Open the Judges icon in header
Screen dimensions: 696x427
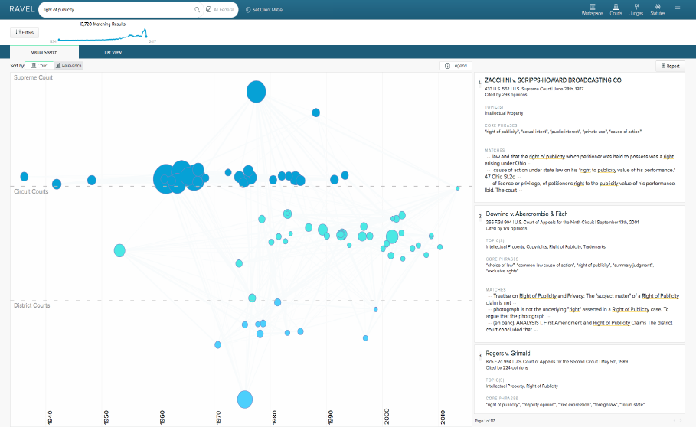636,9
